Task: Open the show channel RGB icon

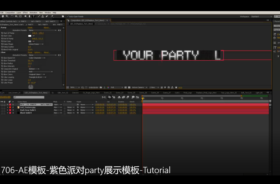Action: click(x=108, y=88)
